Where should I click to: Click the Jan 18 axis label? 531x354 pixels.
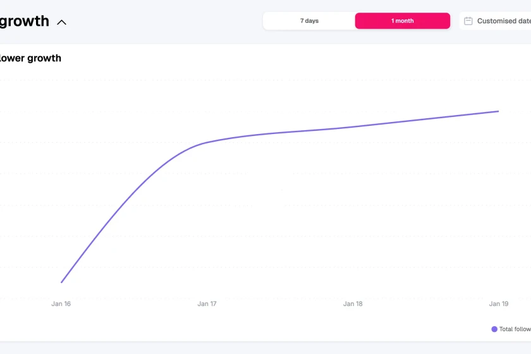pos(353,304)
